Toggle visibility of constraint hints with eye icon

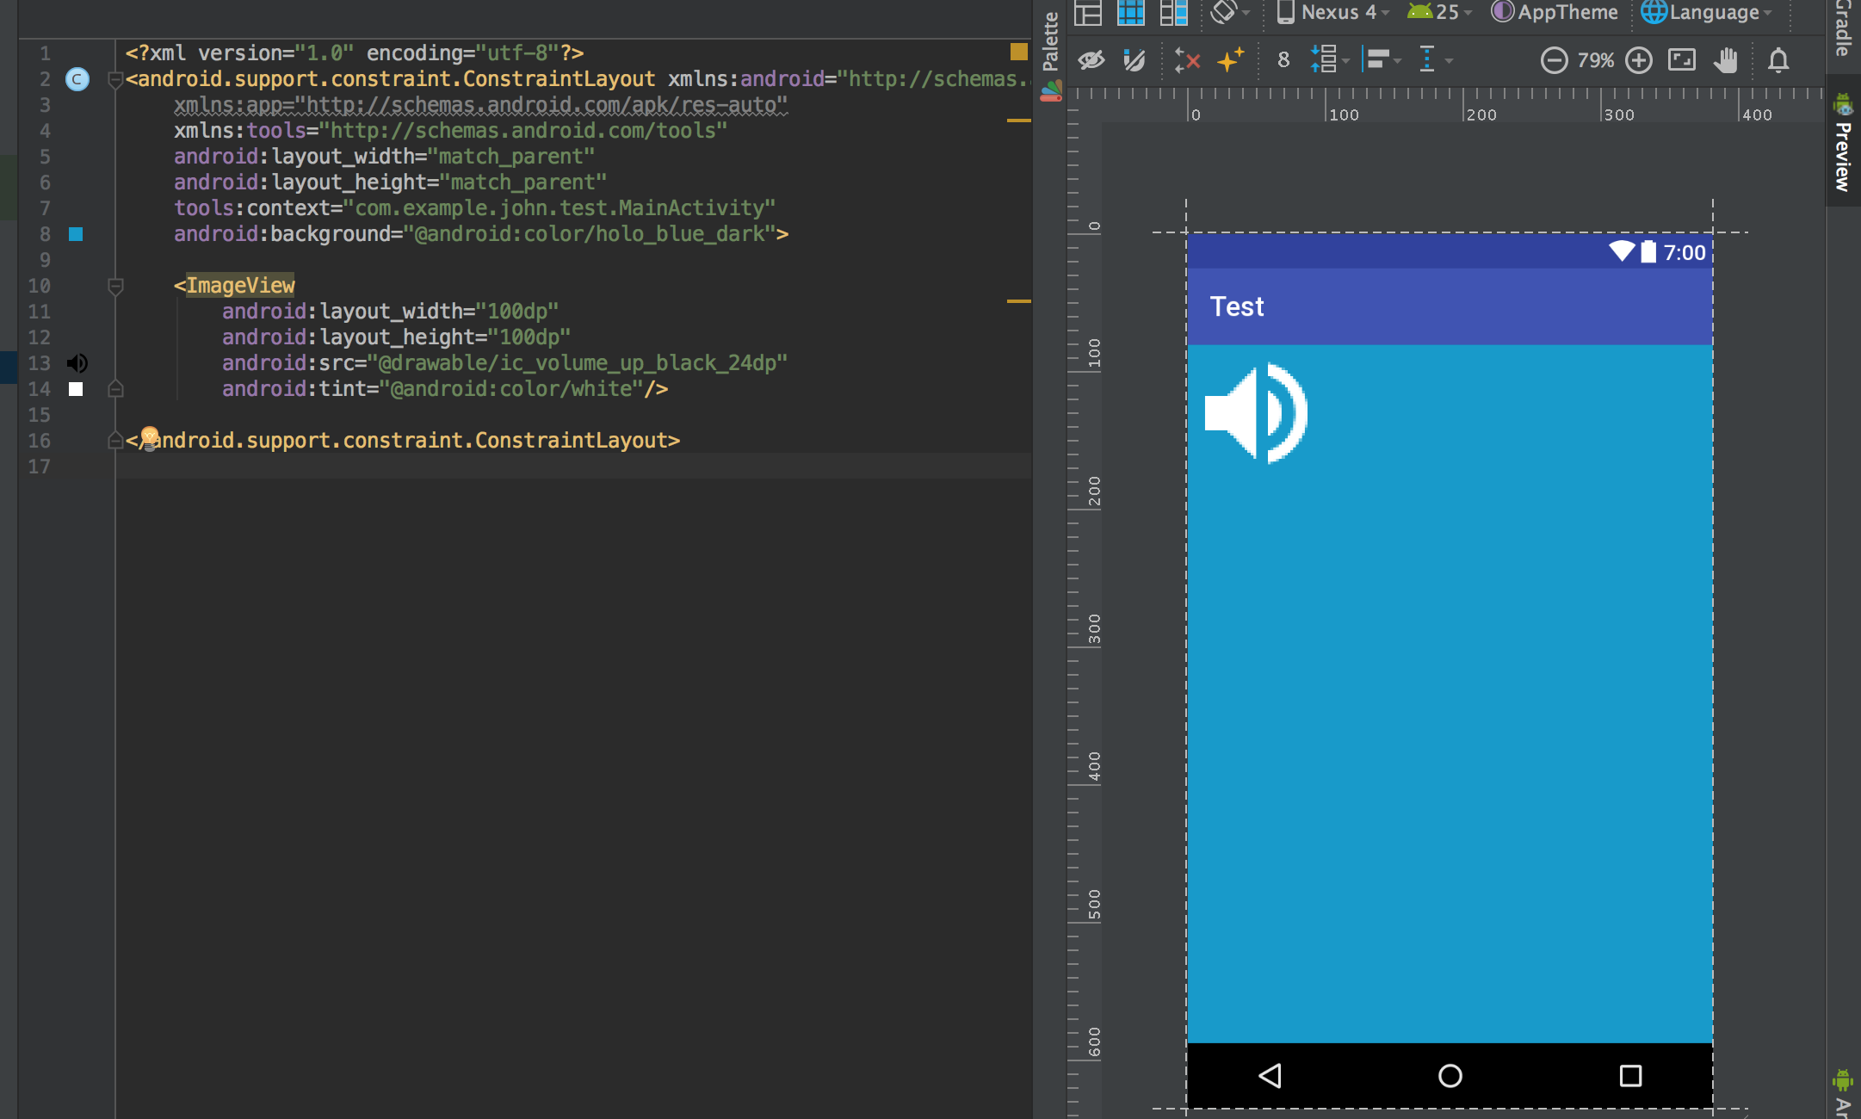click(1091, 59)
